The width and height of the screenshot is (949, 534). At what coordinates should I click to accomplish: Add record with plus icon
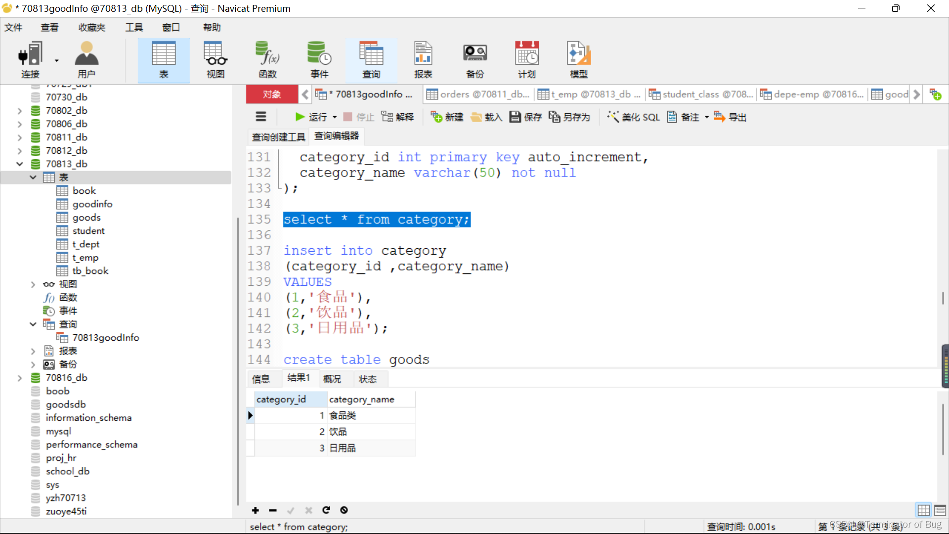click(x=256, y=510)
